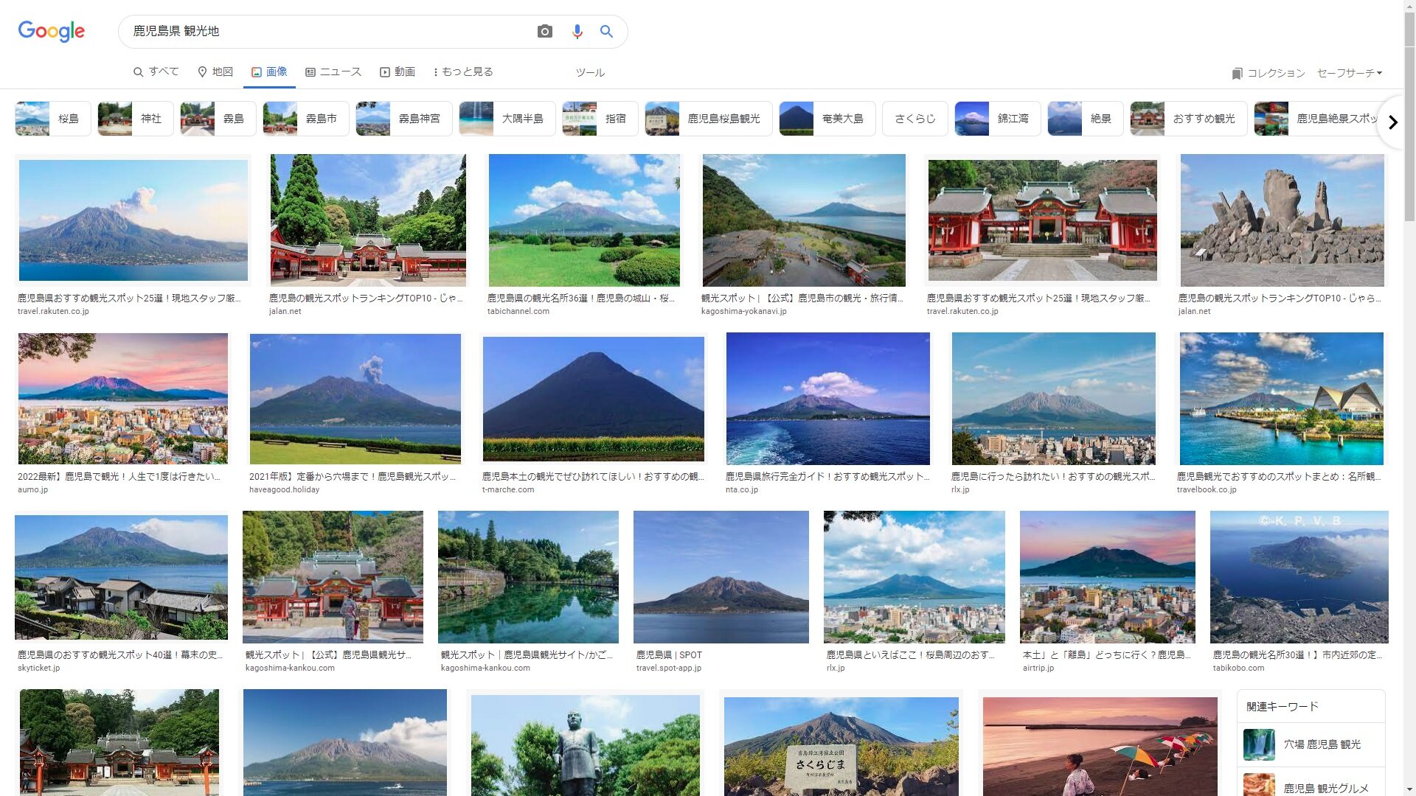This screenshot has height=796, width=1416.
Task: Open the ツール options
Action: point(590,72)
